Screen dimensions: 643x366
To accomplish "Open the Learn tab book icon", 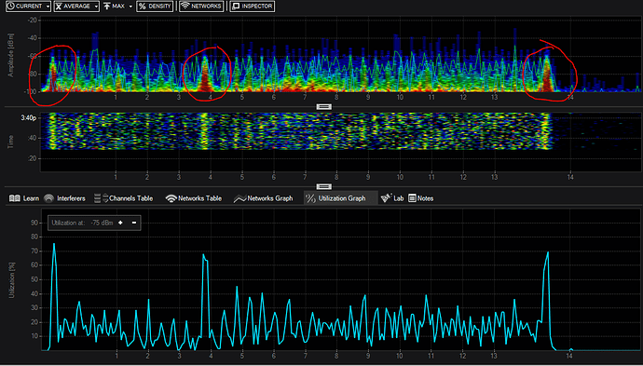I will 15,198.
